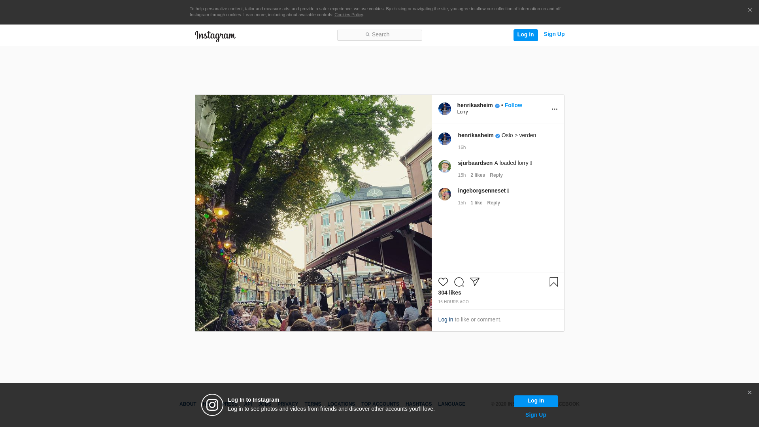Like the post with heart icon

443,282
